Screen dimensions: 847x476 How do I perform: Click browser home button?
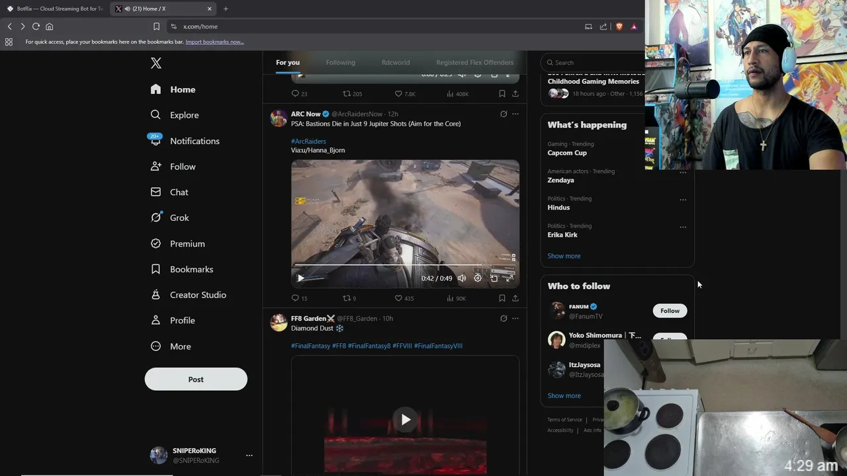(49, 26)
